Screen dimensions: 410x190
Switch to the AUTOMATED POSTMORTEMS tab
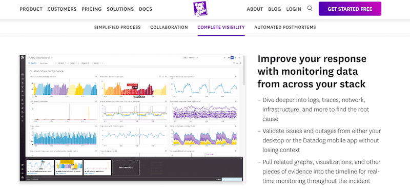tap(285, 27)
